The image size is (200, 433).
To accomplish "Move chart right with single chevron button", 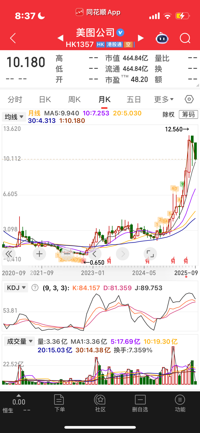I will (123, 254).
